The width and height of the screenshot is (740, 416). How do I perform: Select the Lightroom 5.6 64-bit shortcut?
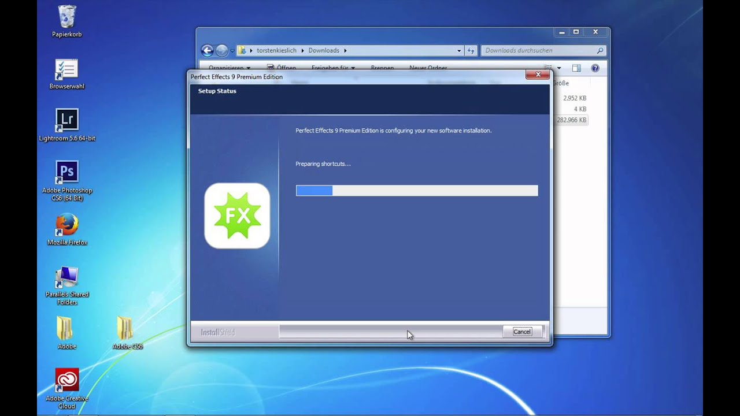67,125
